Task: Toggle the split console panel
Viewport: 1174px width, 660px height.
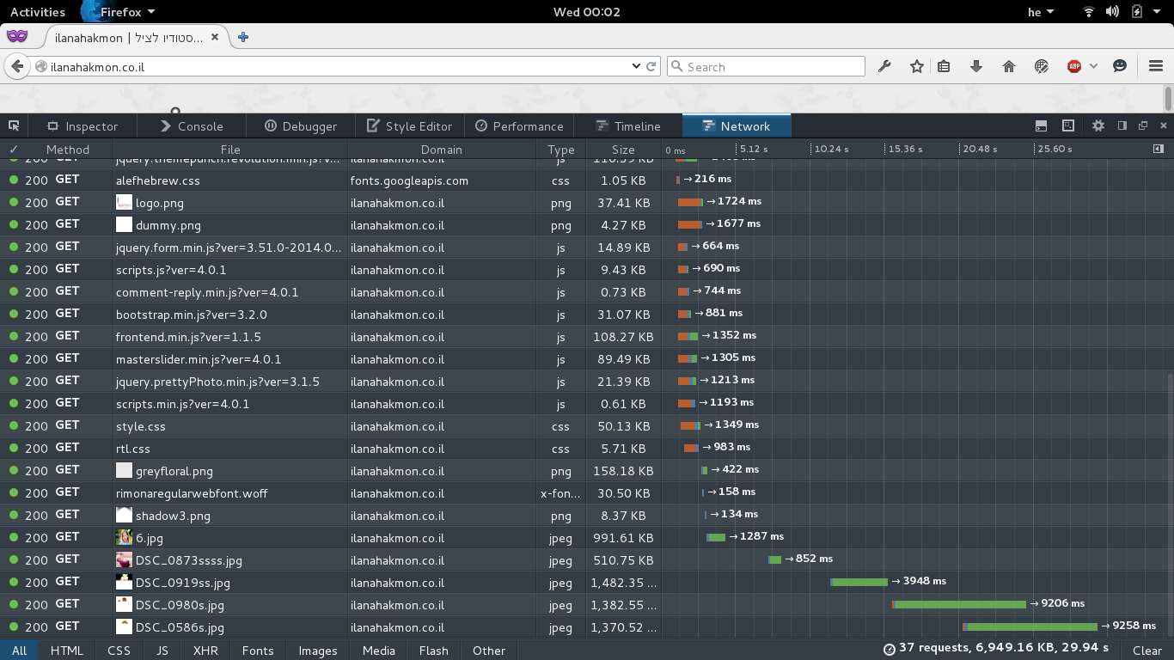Action: 1041,125
